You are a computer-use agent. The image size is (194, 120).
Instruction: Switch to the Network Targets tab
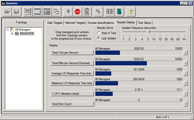pyautogui.click(x=75, y=23)
